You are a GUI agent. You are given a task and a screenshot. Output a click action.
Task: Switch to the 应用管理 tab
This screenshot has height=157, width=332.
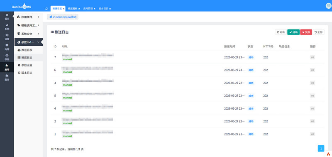point(88,8)
